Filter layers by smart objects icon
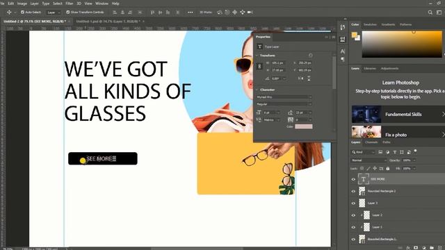 pyautogui.click(x=409, y=152)
